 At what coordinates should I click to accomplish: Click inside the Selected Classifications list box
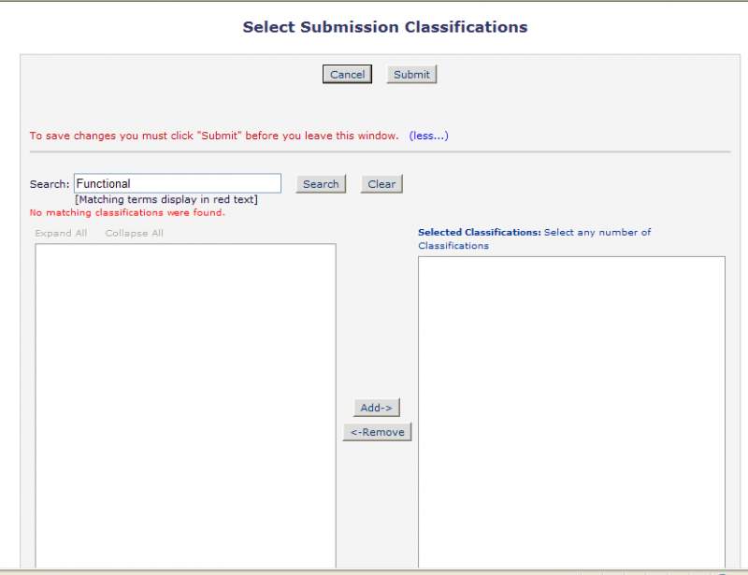tap(571, 411)
